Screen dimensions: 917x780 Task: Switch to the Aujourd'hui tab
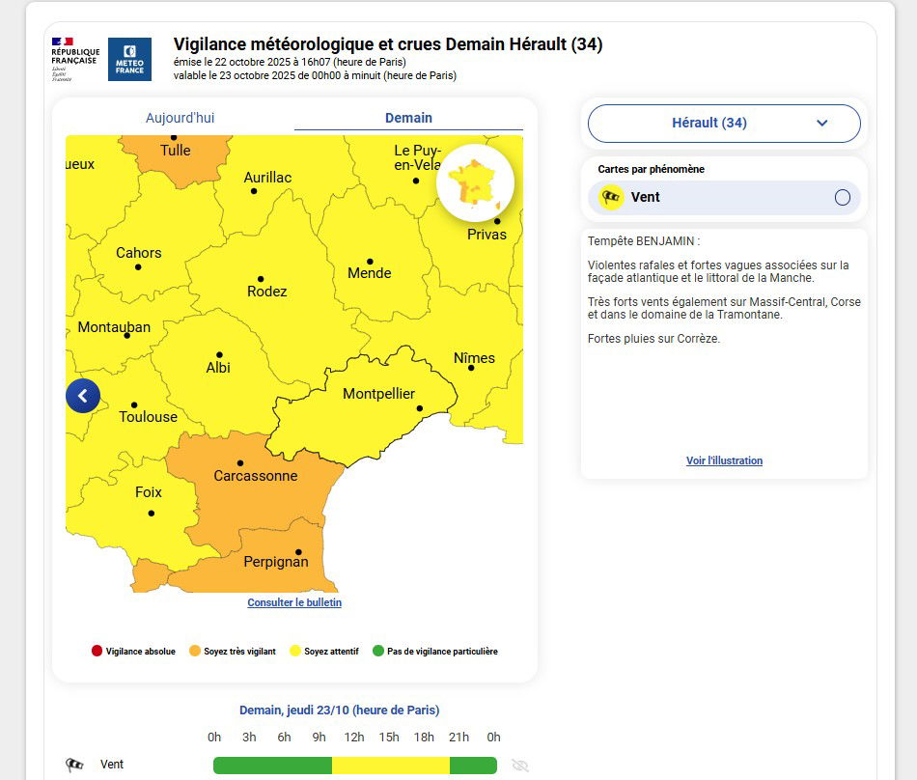180,118
